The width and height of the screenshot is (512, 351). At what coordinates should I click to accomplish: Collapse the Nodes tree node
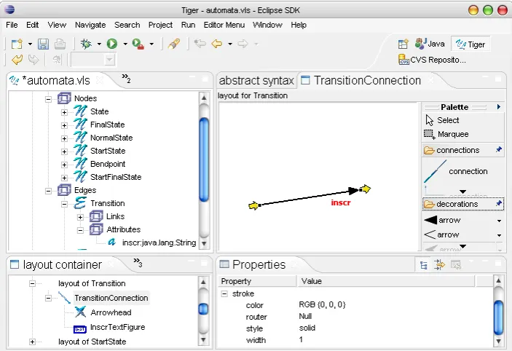[x=48, y=99]
